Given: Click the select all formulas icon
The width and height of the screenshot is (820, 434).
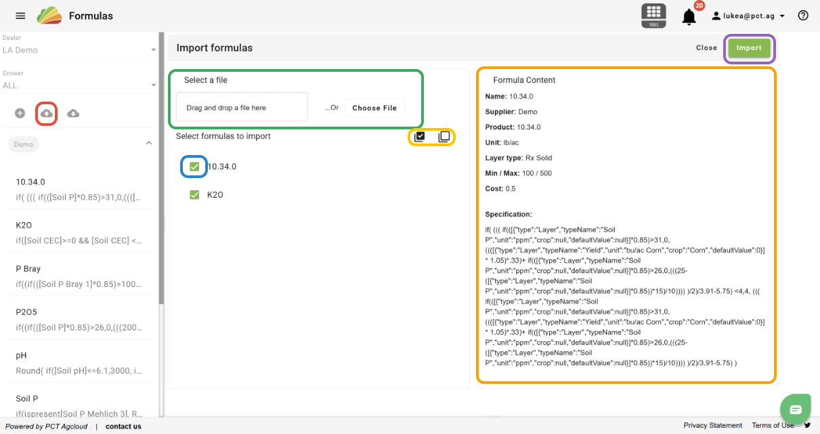Looking at the screenshot, I should coord(420,137).
